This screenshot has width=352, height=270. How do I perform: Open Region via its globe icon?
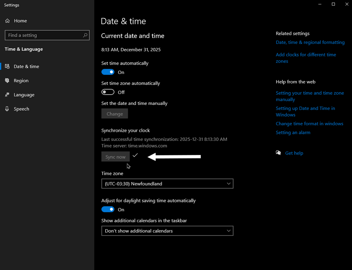pyautogui.click(x=7, y=81)
